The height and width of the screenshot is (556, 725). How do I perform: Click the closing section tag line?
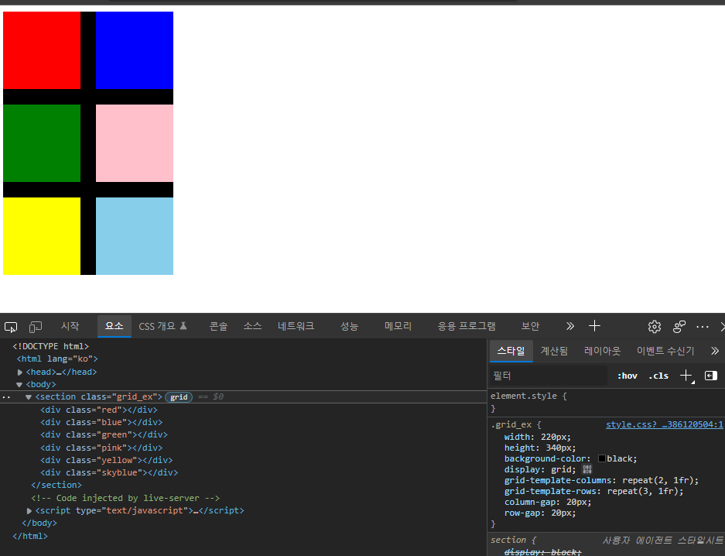pyautogui.click(x=56, y=486)
